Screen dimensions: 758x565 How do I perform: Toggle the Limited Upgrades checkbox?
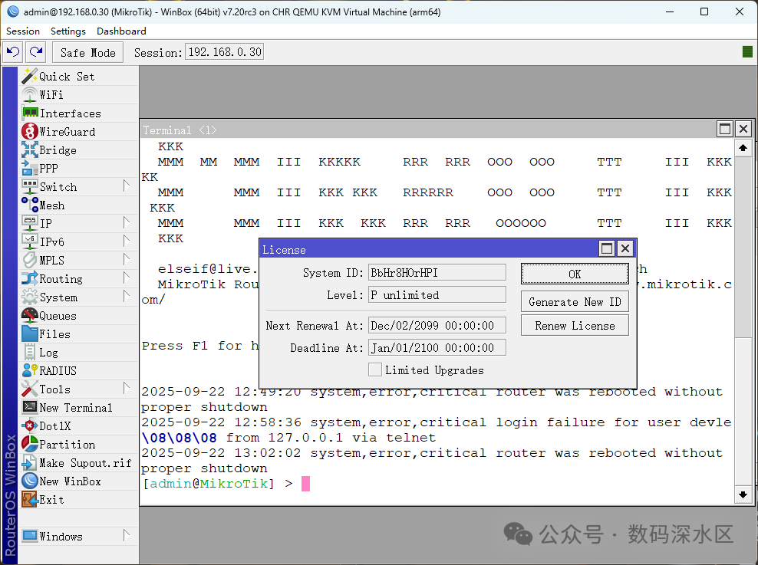374,370
